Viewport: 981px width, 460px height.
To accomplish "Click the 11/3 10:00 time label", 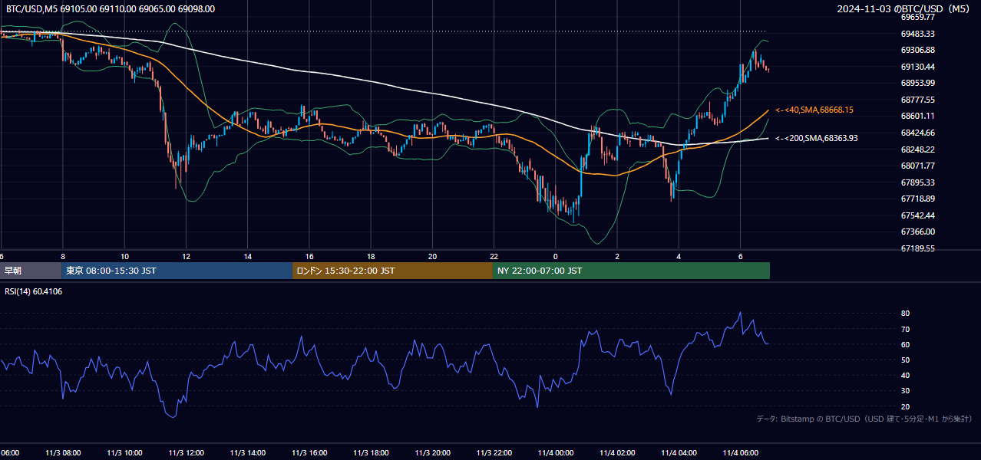I will coord(124,452).
